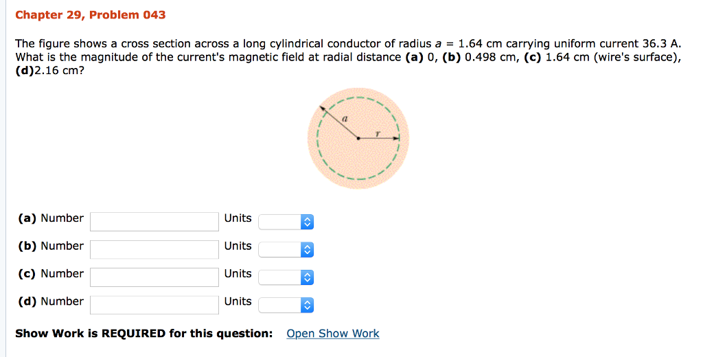
Task: Click the radius label 'a' in the figure
Action: [x=345, y=119]
